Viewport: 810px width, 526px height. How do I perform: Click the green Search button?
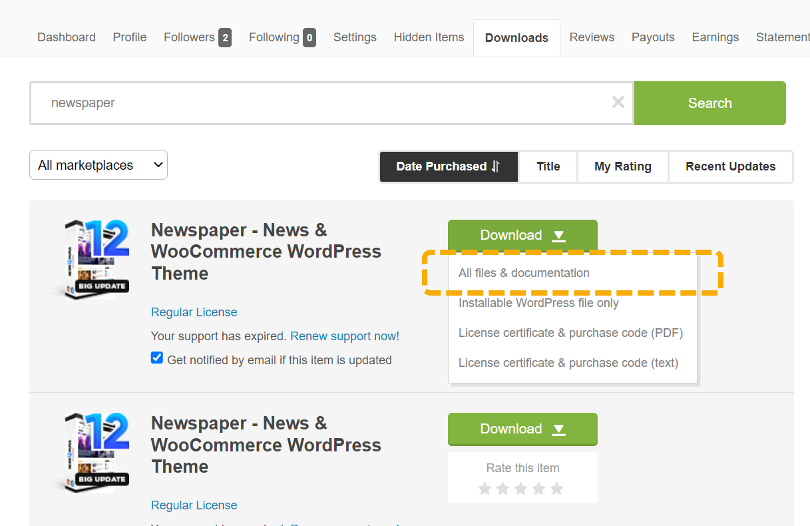(710, 103)
